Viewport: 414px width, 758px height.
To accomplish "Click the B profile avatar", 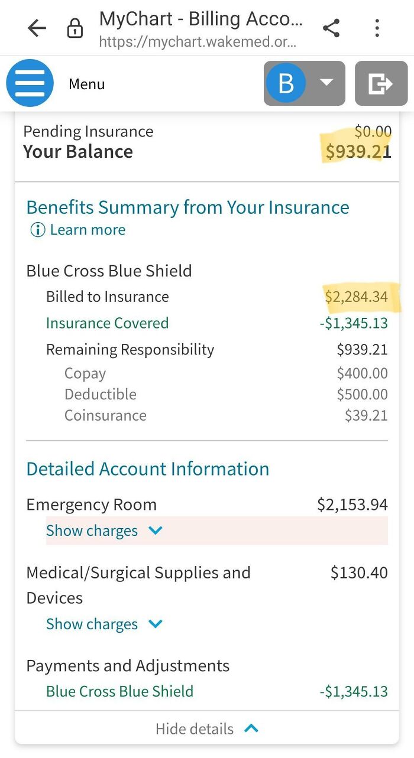I will click(x=286, y=84).
